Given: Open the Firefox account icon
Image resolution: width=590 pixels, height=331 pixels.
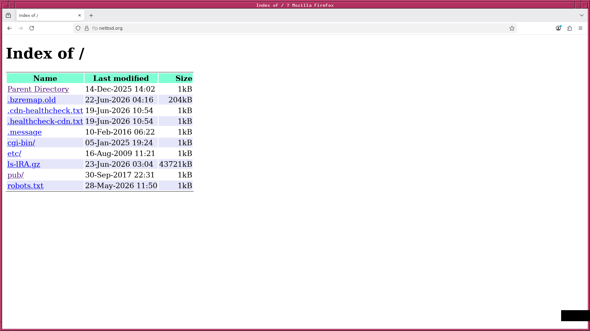Looking at the screenshot, I should click(x=558, y=28).
